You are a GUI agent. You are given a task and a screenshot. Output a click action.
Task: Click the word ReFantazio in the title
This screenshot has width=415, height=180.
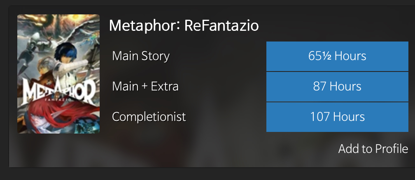coord(221,26)
